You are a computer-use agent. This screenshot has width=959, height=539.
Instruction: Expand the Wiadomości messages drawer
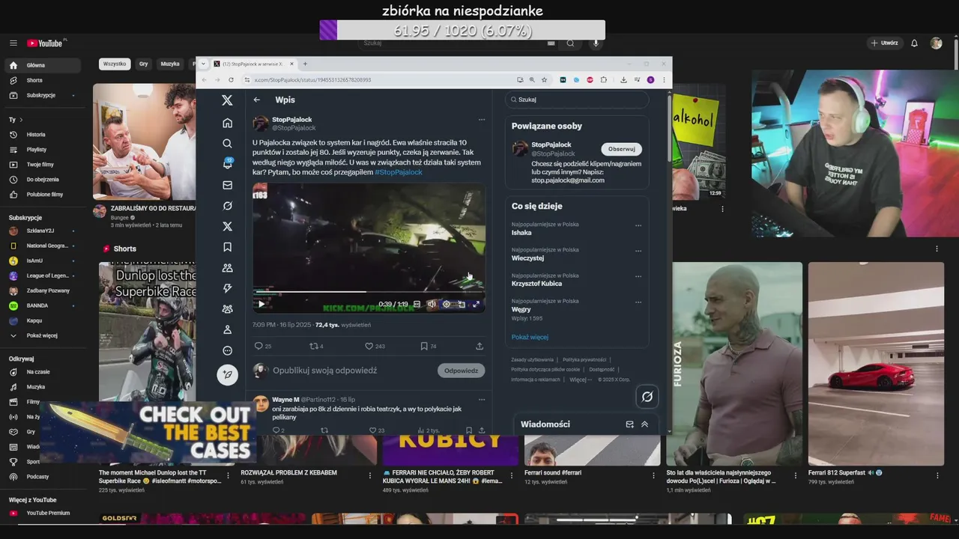pos(644,424)
